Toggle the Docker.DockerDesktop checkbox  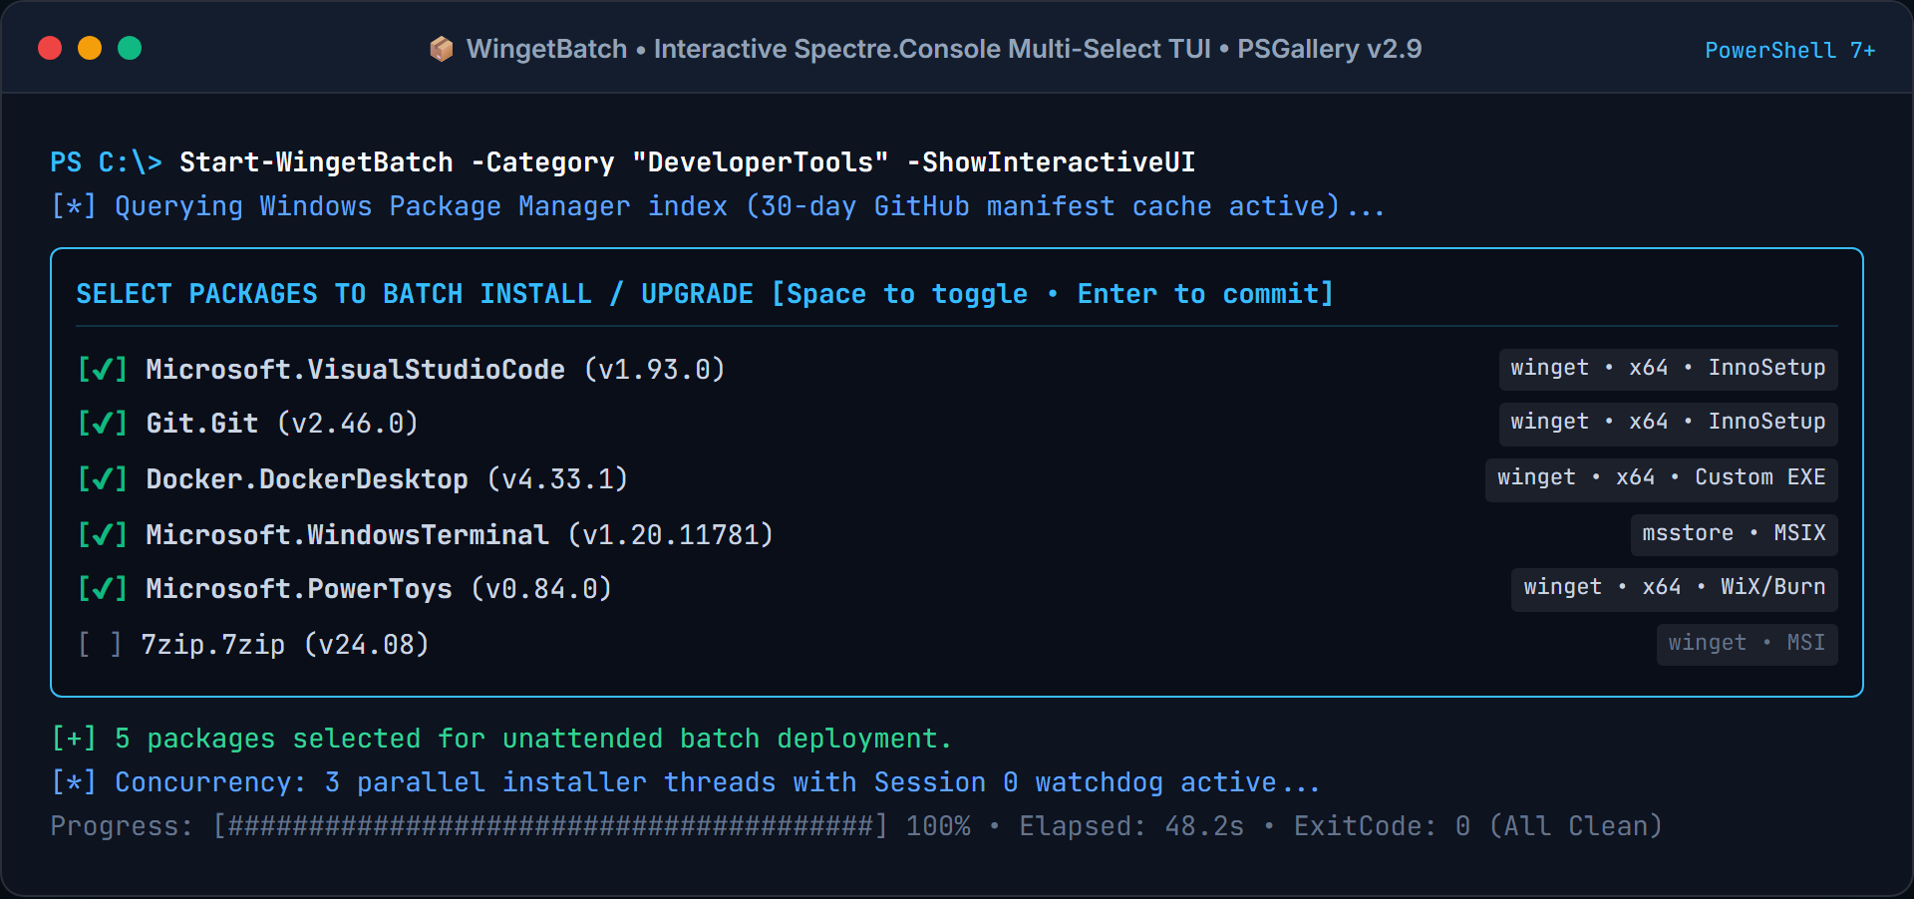pos(103,479)
